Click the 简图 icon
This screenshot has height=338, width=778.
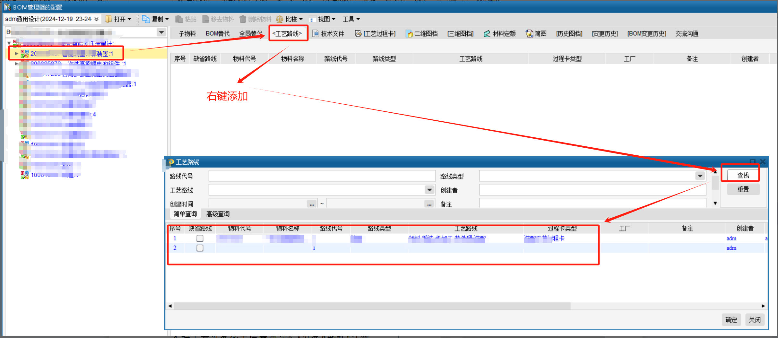click(529, 34)
